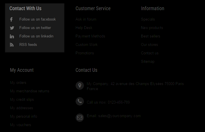Open the RSS feeds link
This screenshot has height=132, width=205.
click(28, 44)
